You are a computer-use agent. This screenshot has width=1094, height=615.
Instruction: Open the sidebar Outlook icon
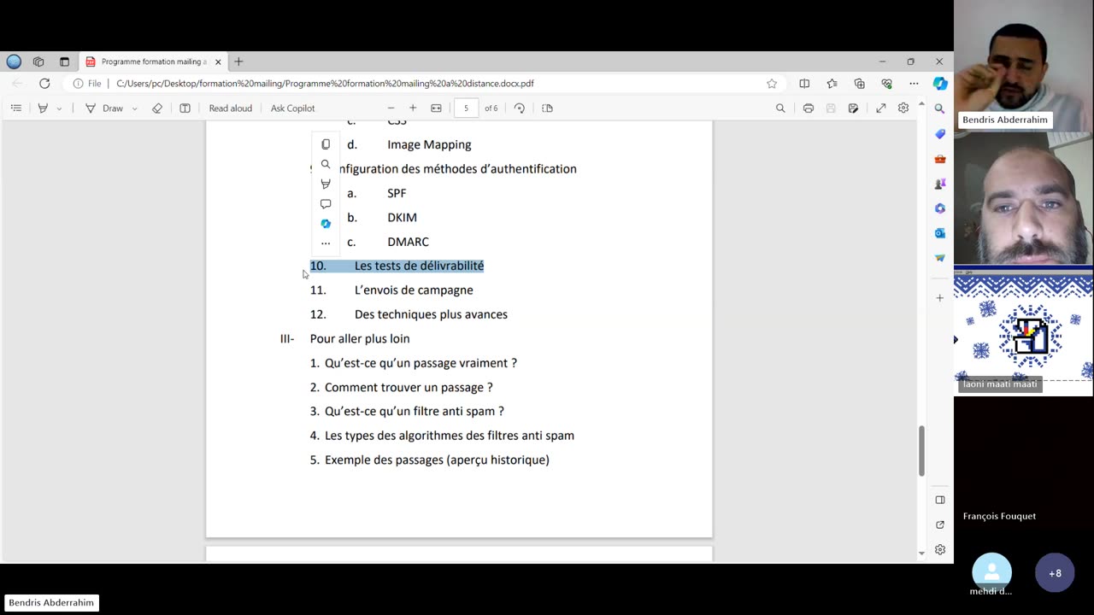tap(940, 233)
